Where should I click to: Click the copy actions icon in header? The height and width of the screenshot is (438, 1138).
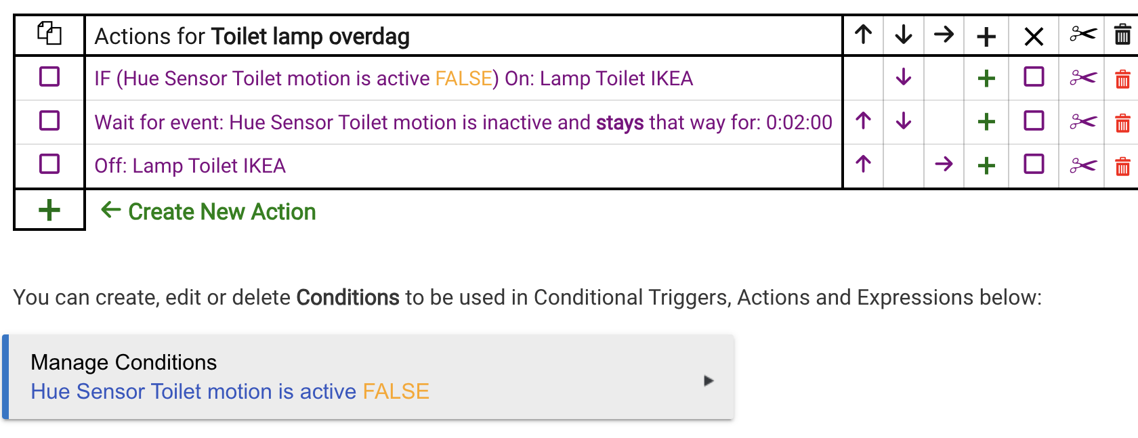point(49,33)
